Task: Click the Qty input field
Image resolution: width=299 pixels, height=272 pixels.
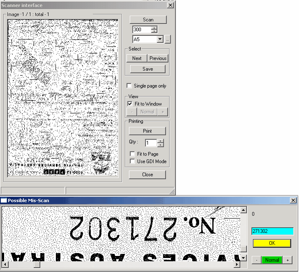Action: point(151,143)
